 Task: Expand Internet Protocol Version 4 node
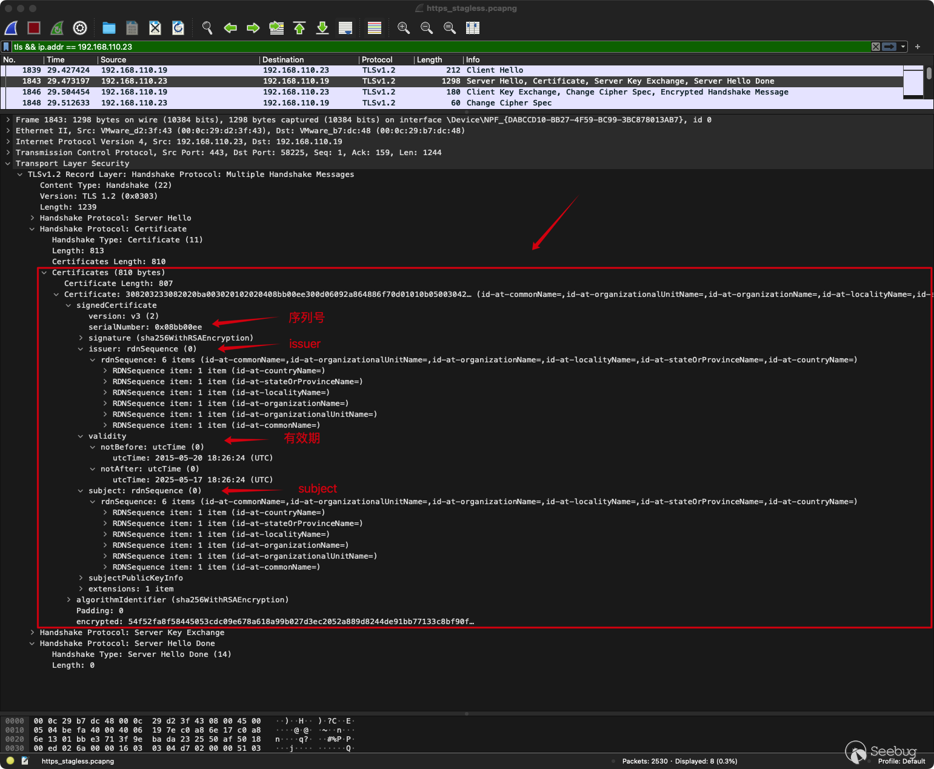pyautogui.click(x=8, y=142)
